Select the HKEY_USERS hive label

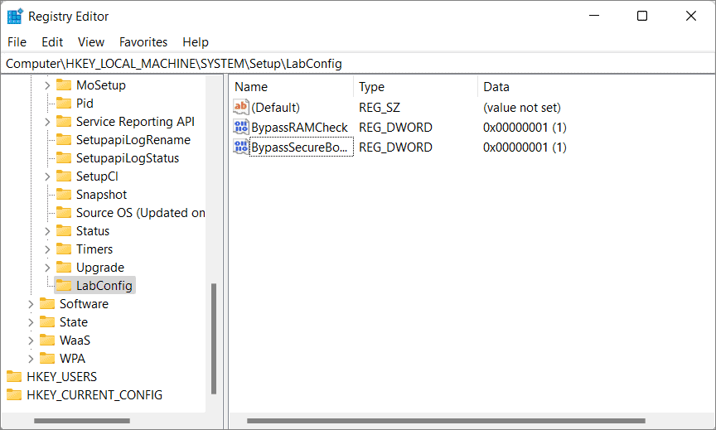61,377
